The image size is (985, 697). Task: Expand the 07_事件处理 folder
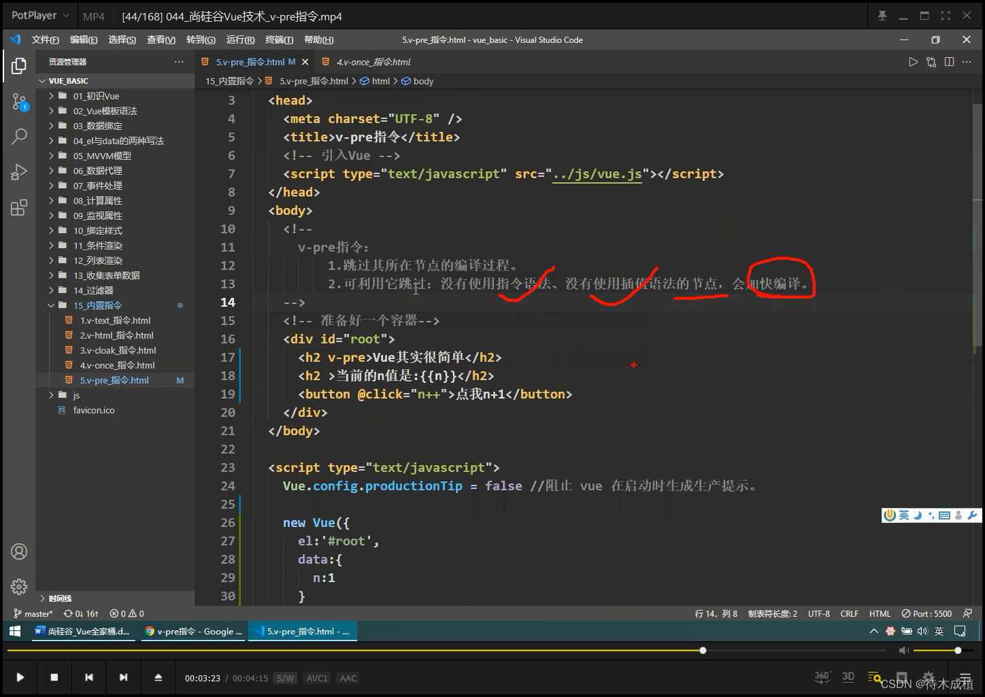coord(51,186)
